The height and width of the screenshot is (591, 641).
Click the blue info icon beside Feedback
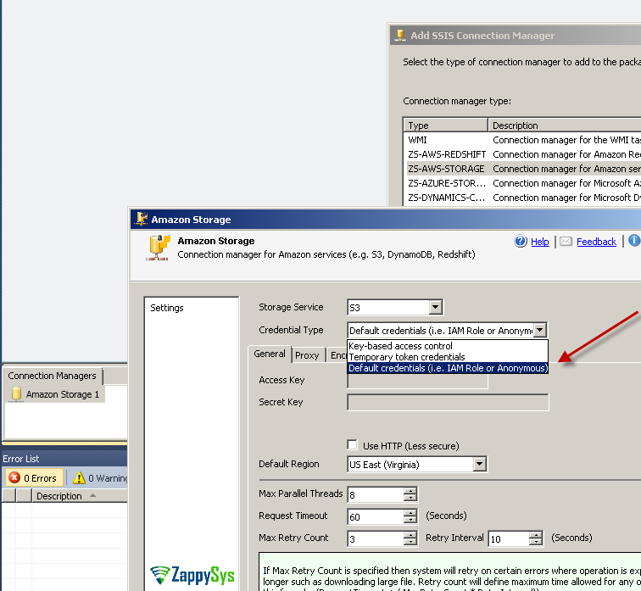pyautogui.click(x=634, y=240)
